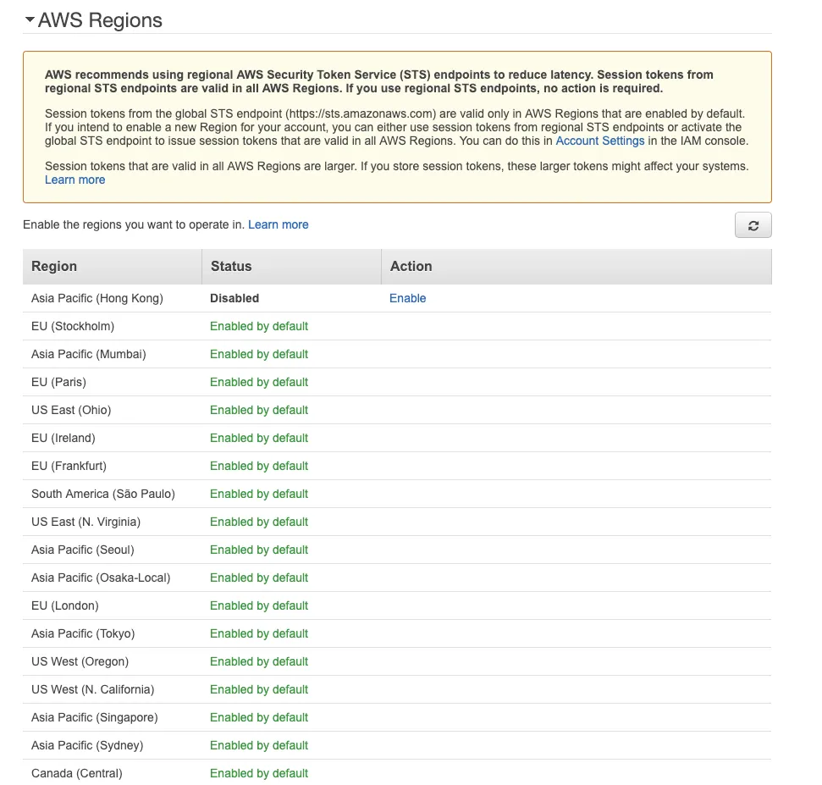Select the Region column header

113,267
